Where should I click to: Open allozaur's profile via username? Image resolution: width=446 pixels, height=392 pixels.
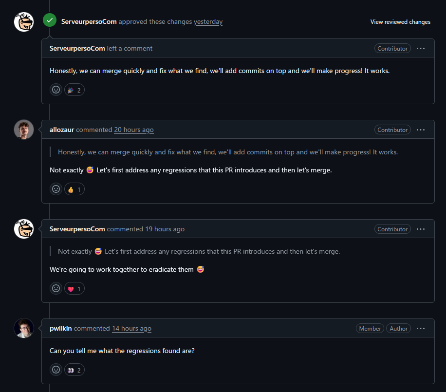coord(62,130)
